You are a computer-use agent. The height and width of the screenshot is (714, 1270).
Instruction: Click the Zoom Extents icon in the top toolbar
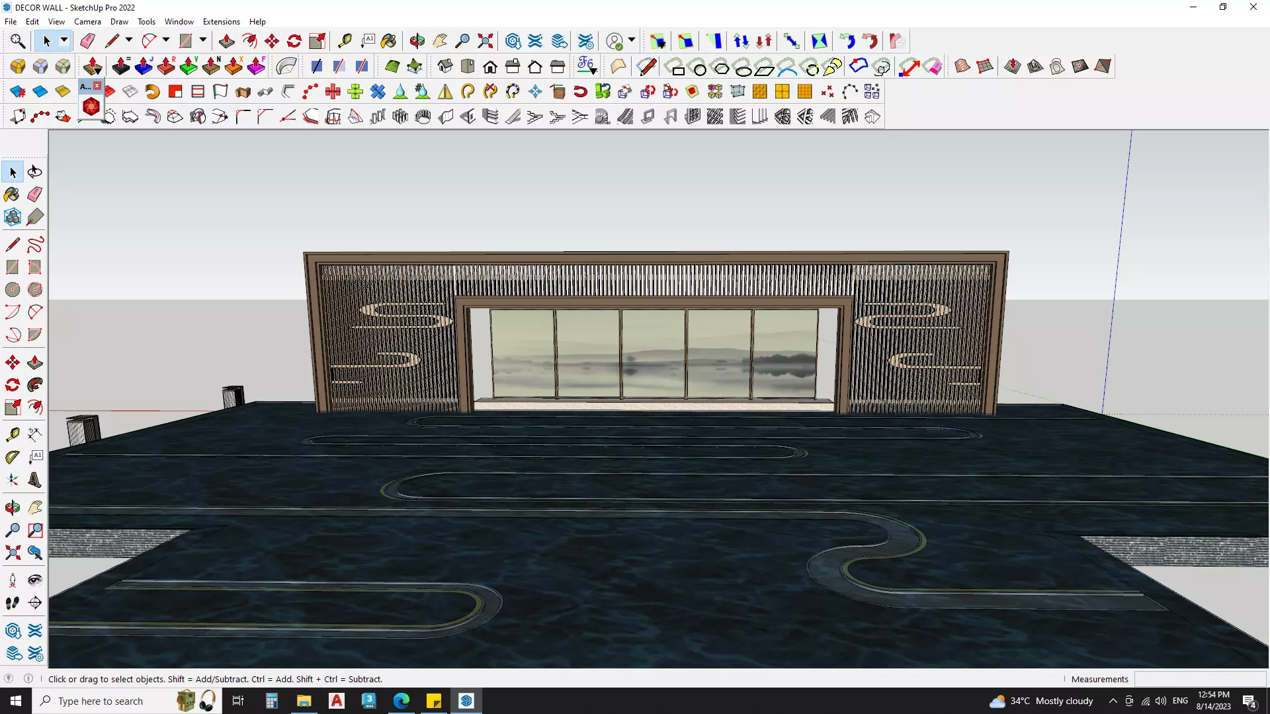(x=486, y=41)
